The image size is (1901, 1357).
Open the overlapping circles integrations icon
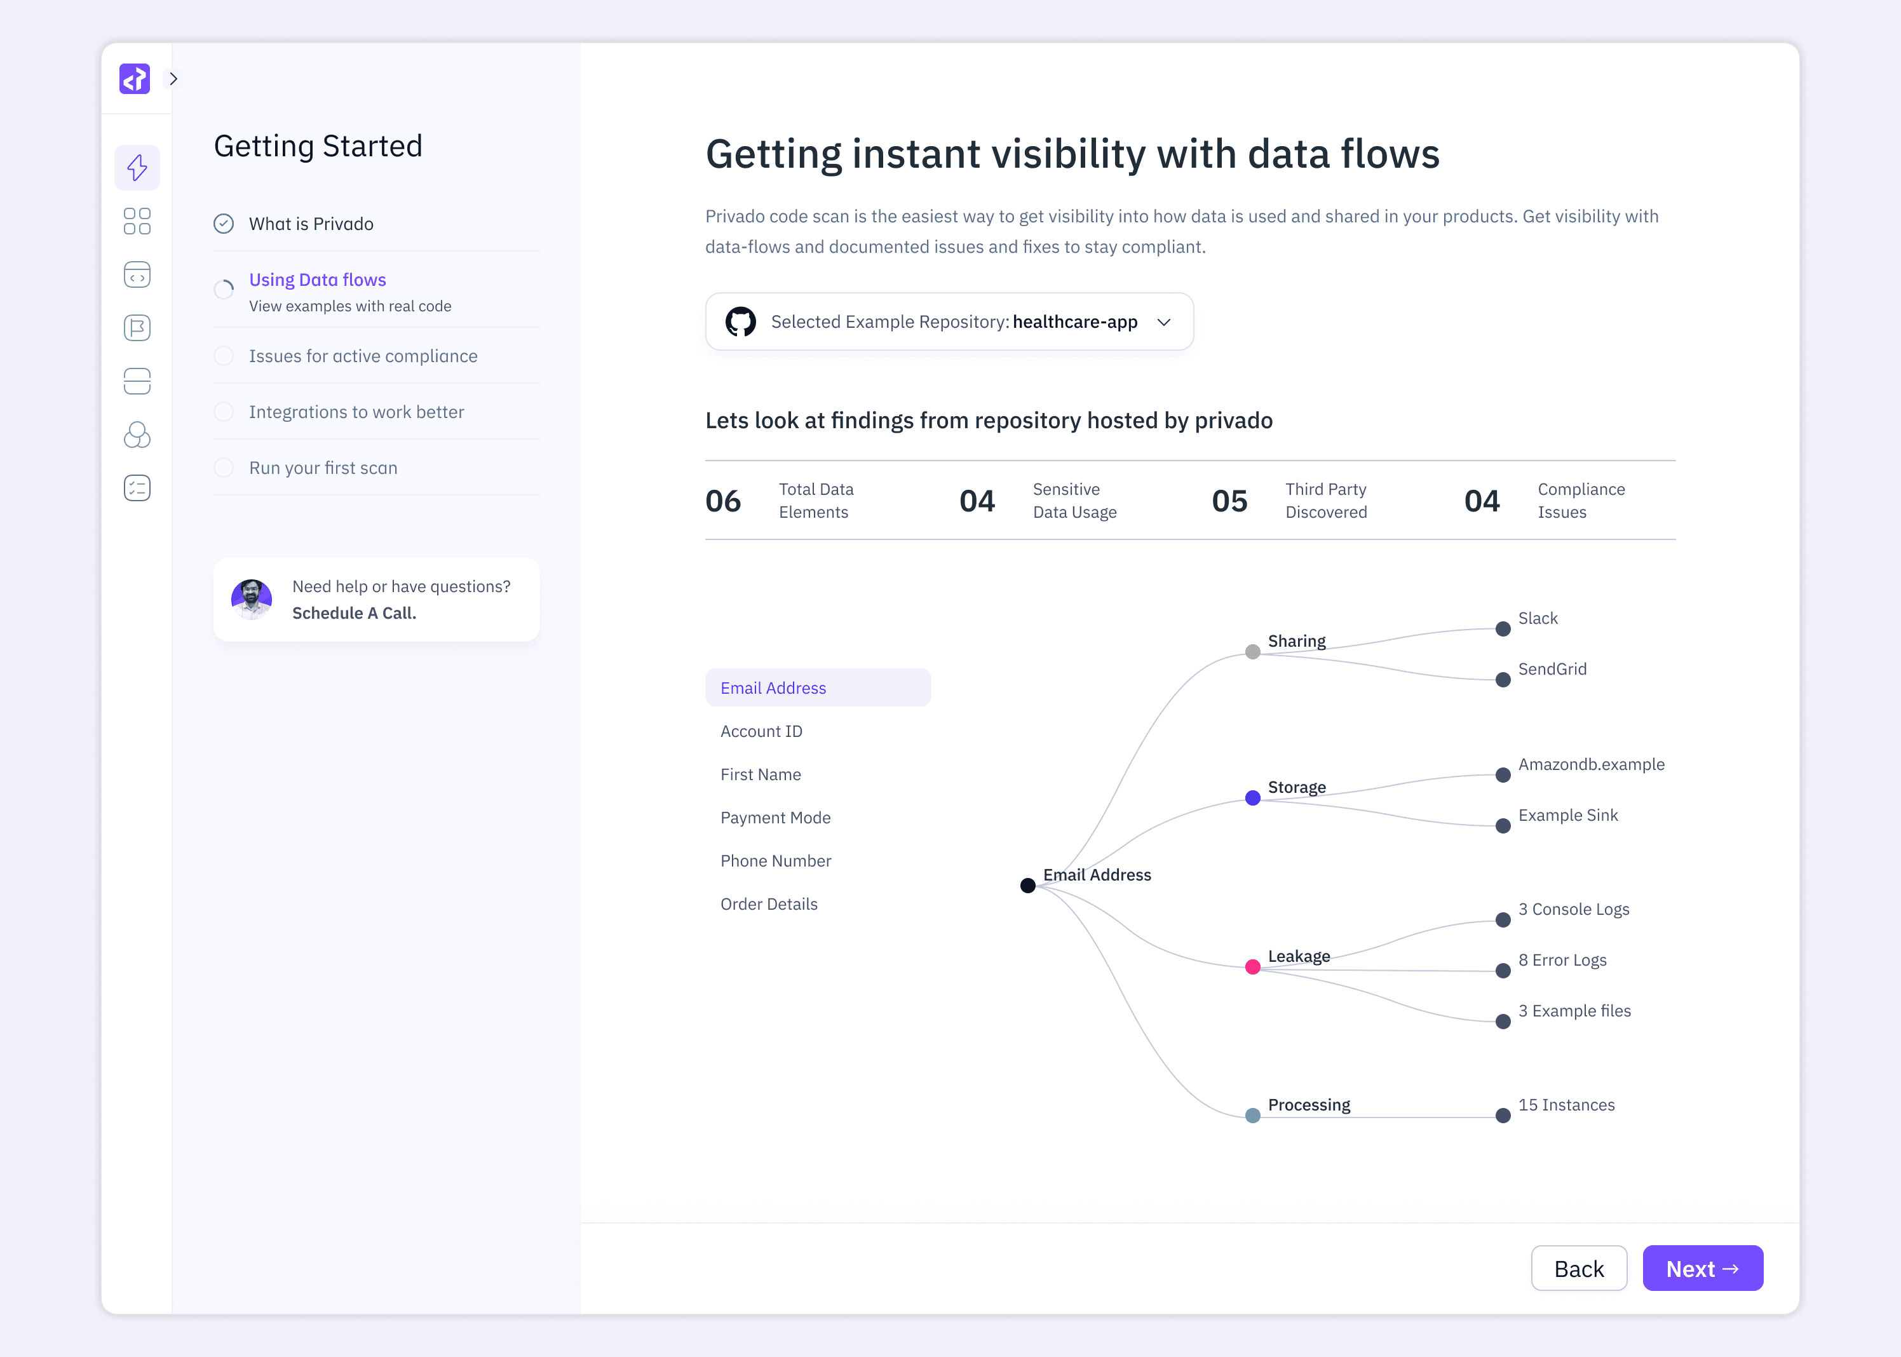[x=137, y=435]
